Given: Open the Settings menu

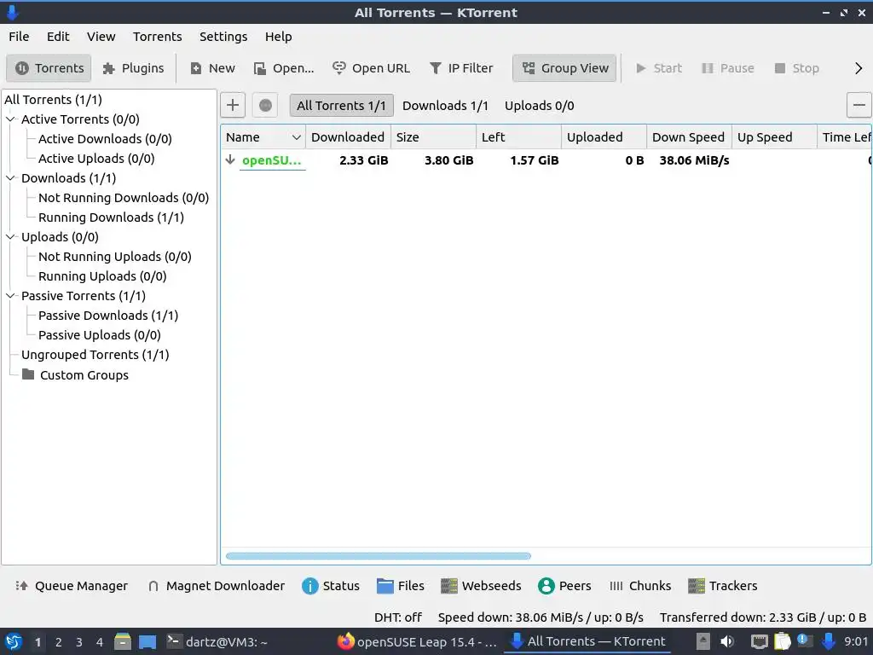Looking at the screenshot, I should click(x=223, y=37).
